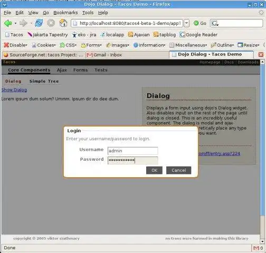Open the CSS web developer menu
Image resolution: width=266 pixels, height=253 pixels.
coord(68,45)
